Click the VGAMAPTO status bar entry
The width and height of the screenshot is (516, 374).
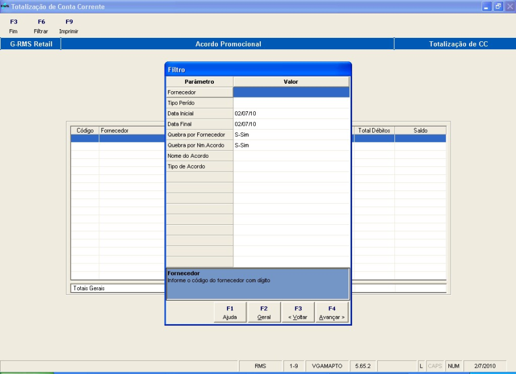(327, 366)
